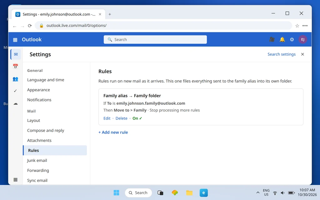Screen dimensions: 320x200
Task: Open To Do checkmark in the left rail
Action: (15, 91)
